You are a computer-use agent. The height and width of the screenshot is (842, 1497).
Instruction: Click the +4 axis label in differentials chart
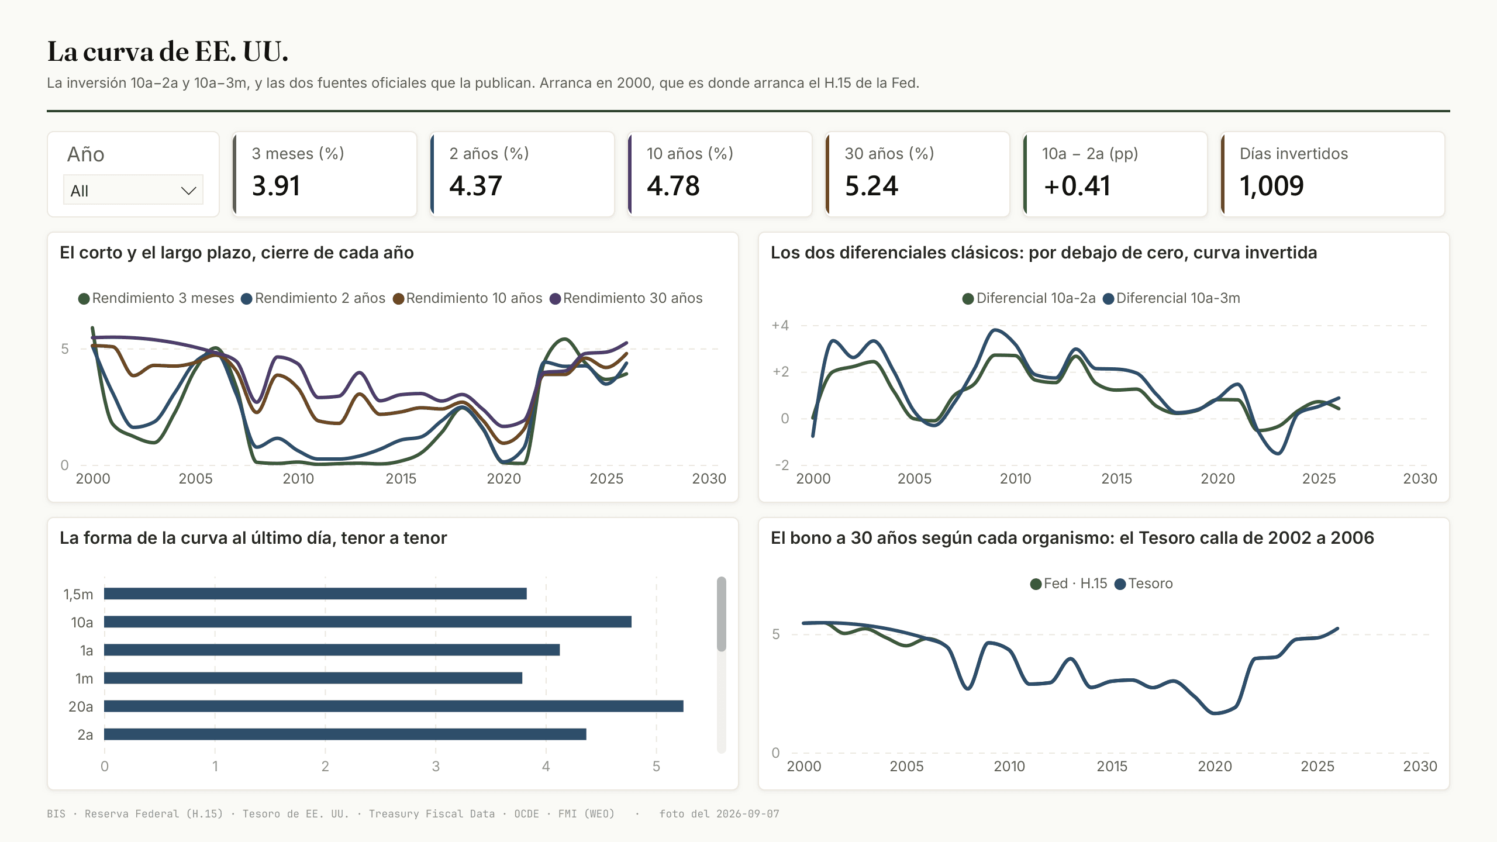pos(780,326)
